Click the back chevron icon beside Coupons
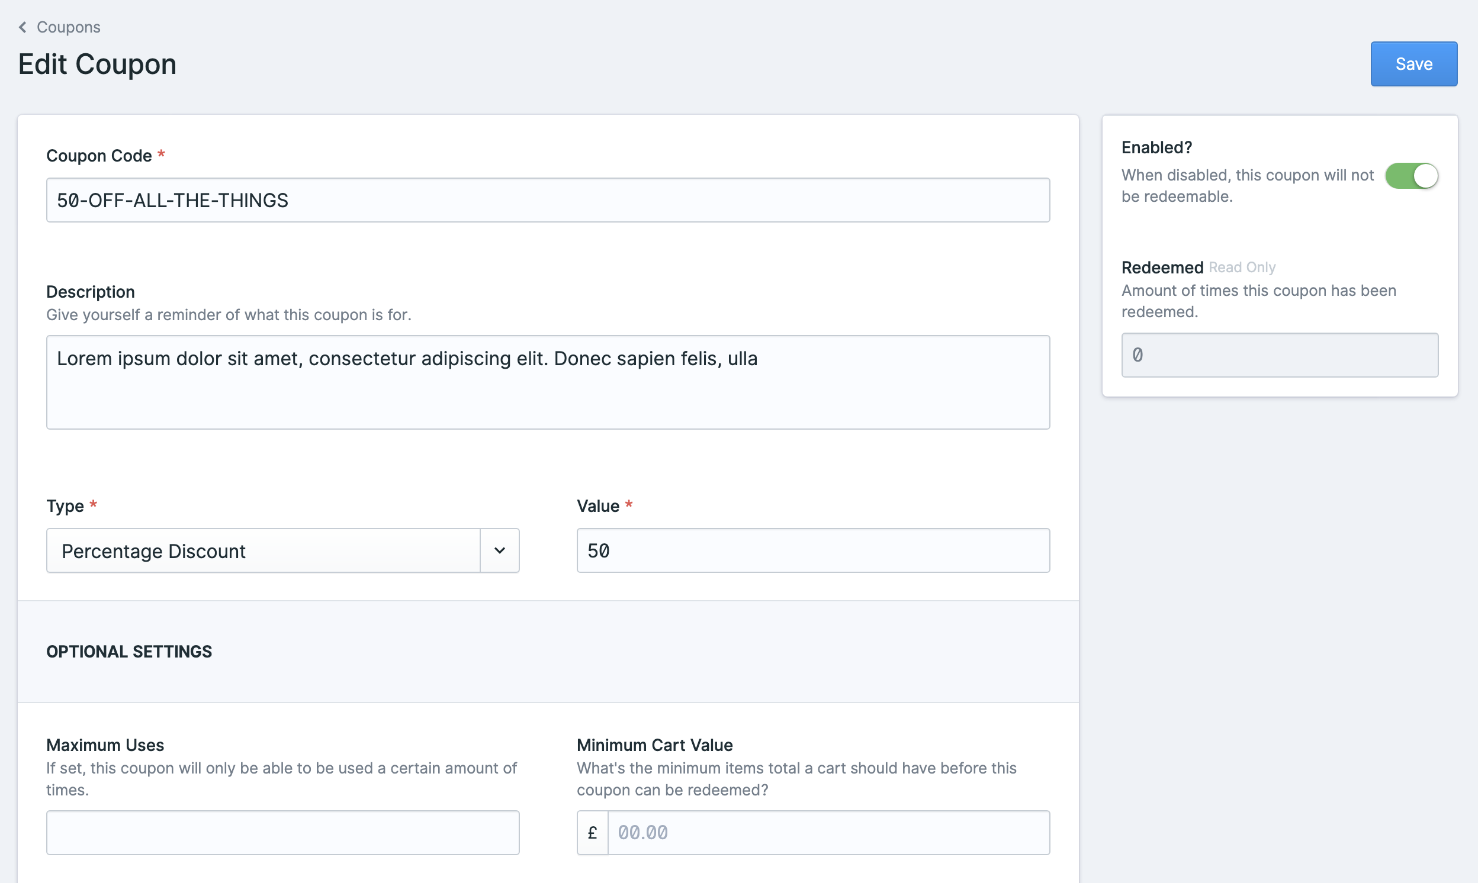 [23, 27]
